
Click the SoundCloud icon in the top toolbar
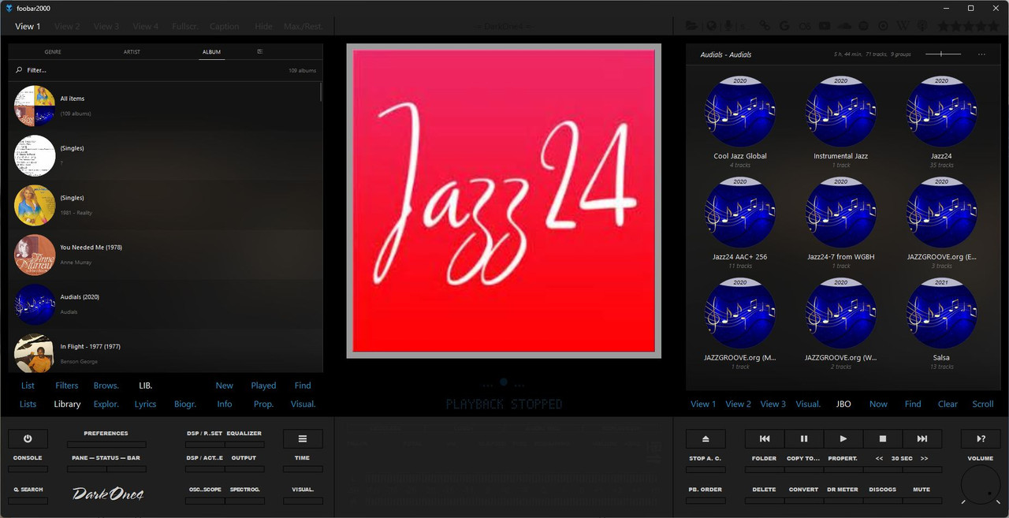point(844,26)
